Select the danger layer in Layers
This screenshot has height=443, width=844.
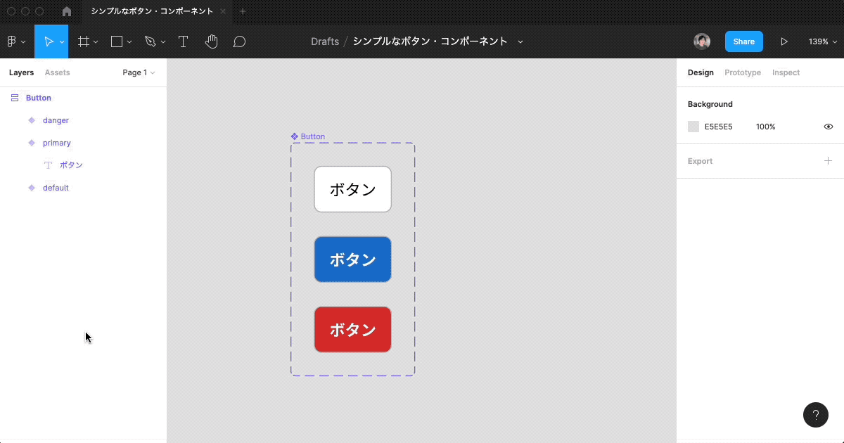pos(56,120)
